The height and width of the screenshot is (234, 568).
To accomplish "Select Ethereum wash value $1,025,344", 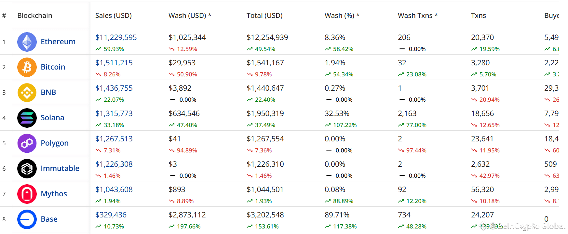I will tap(187, 37).
